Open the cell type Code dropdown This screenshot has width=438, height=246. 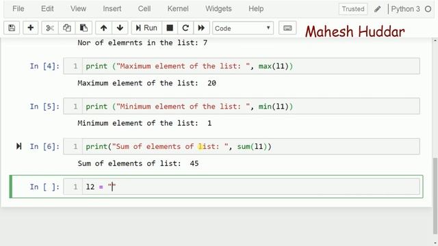(243, 28)
